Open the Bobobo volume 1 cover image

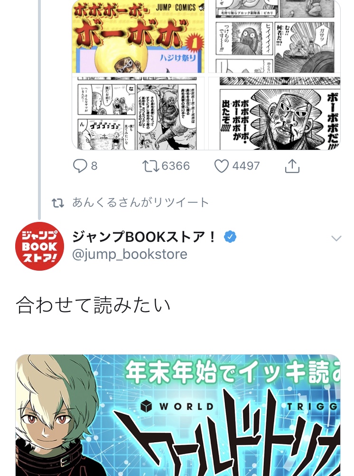tap(138, 36)
